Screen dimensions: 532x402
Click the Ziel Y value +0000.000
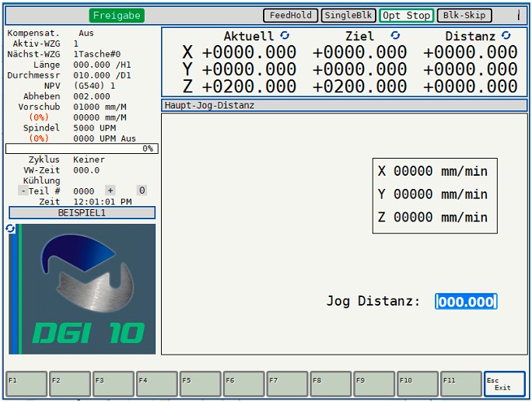(359, 69)
